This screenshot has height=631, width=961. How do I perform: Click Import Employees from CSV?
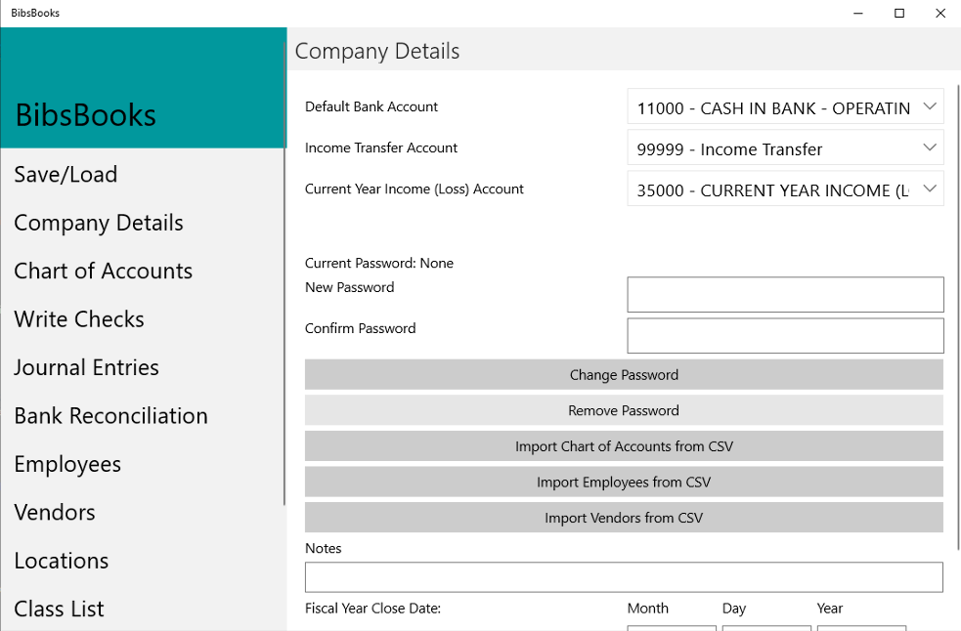pyautogui.click(x=624, y=483)
